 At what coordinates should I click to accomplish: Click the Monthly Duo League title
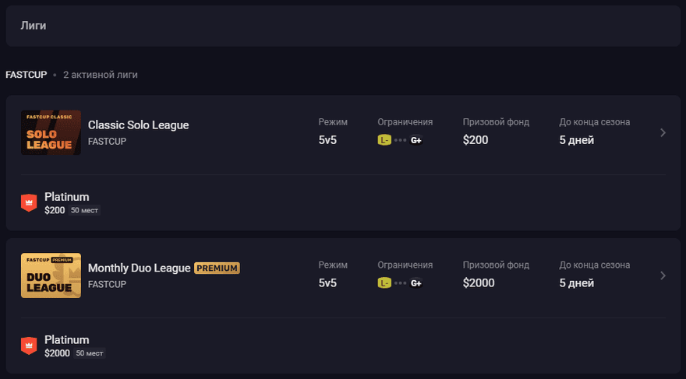[x=139, y=268]
